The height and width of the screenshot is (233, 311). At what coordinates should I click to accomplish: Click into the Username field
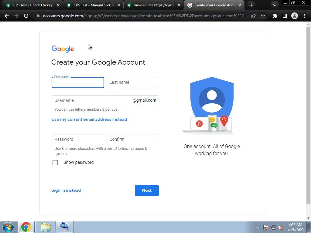(105, 101)
